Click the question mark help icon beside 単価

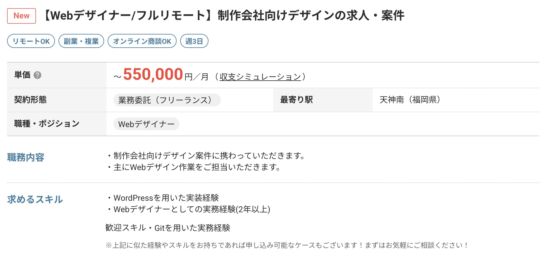point(37,75)
